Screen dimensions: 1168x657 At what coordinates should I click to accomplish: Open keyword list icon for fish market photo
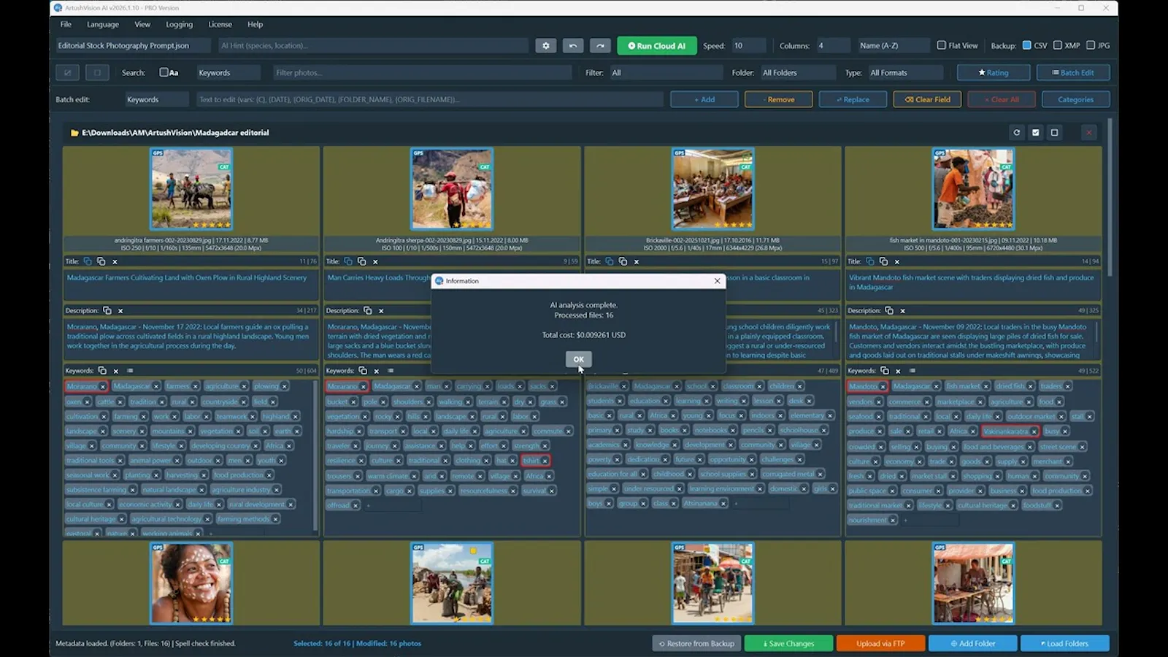[x=912, y=371]
